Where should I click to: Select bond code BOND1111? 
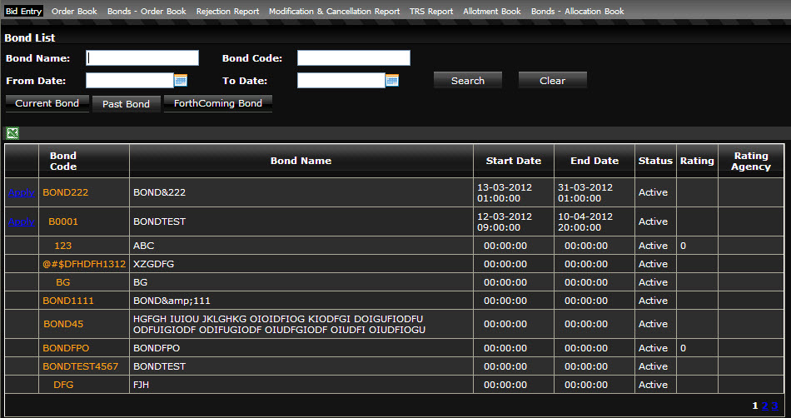[x=68, y=301]
